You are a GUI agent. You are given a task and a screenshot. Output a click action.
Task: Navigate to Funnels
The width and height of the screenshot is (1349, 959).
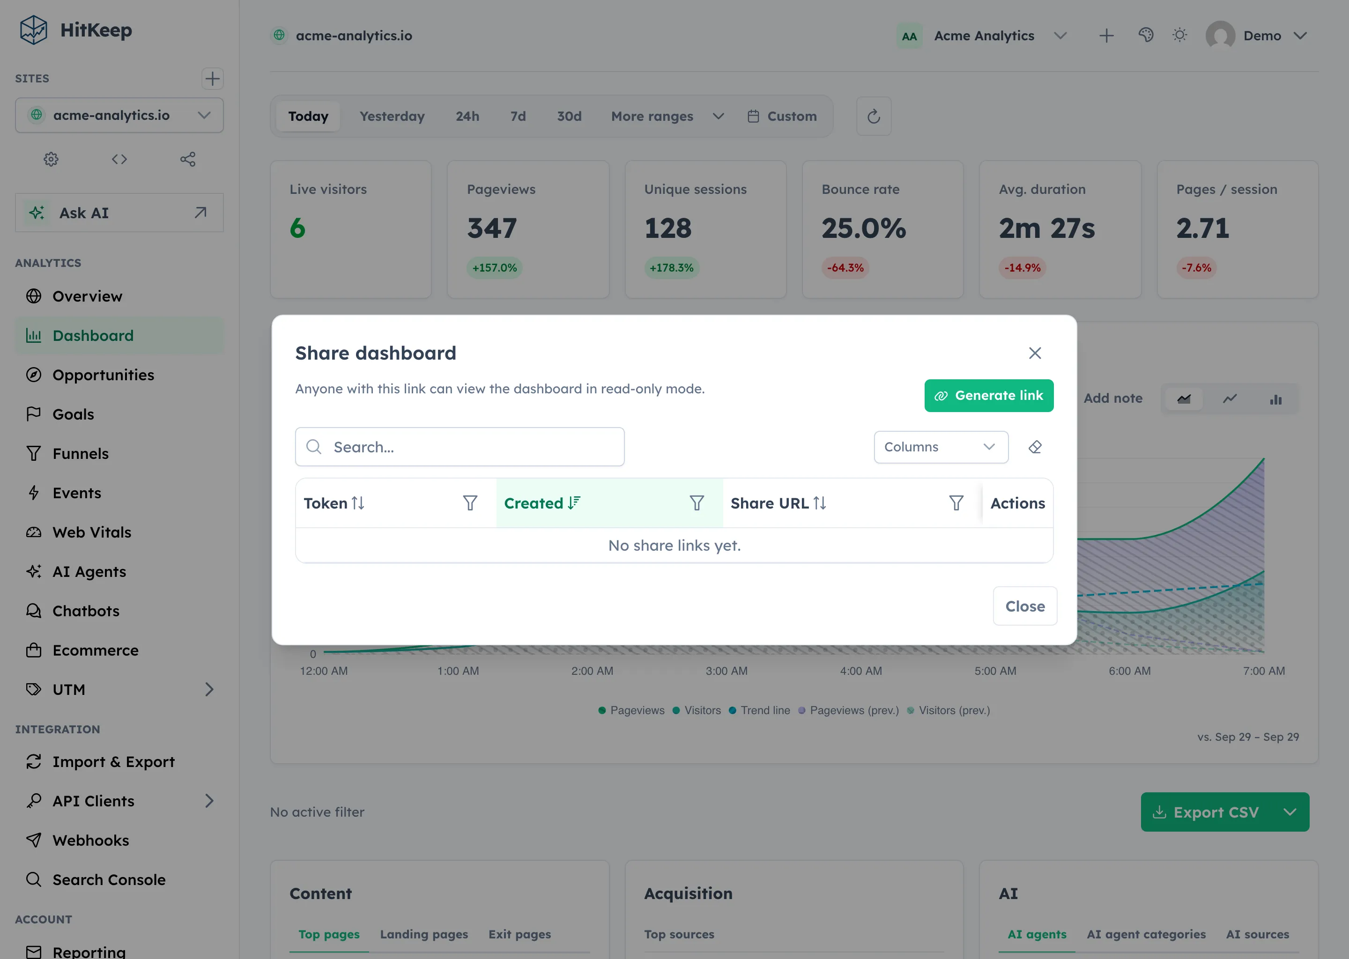119,454
